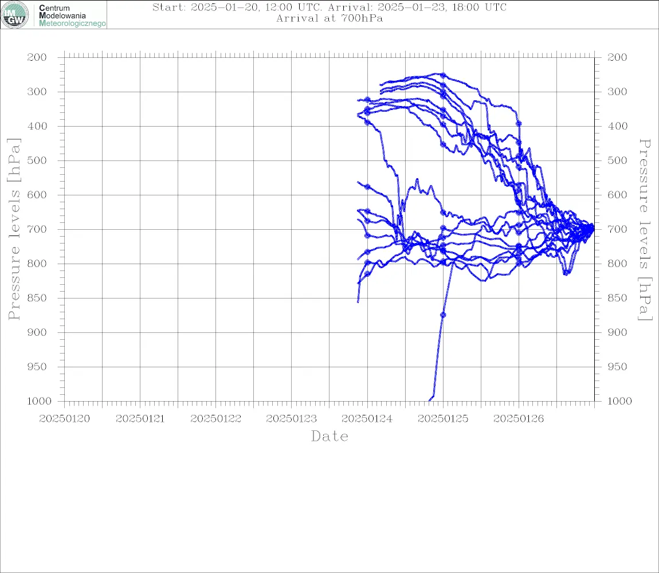
Task: Click right axis tick label 800
Action: coord(617,264)
